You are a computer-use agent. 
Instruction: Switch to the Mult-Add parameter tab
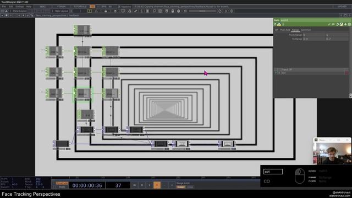pos(285,30)
